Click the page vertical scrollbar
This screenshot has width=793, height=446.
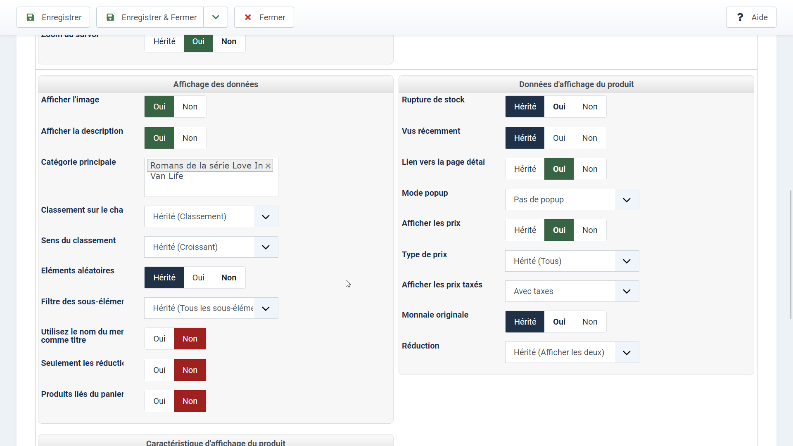[x=791, y=254]
